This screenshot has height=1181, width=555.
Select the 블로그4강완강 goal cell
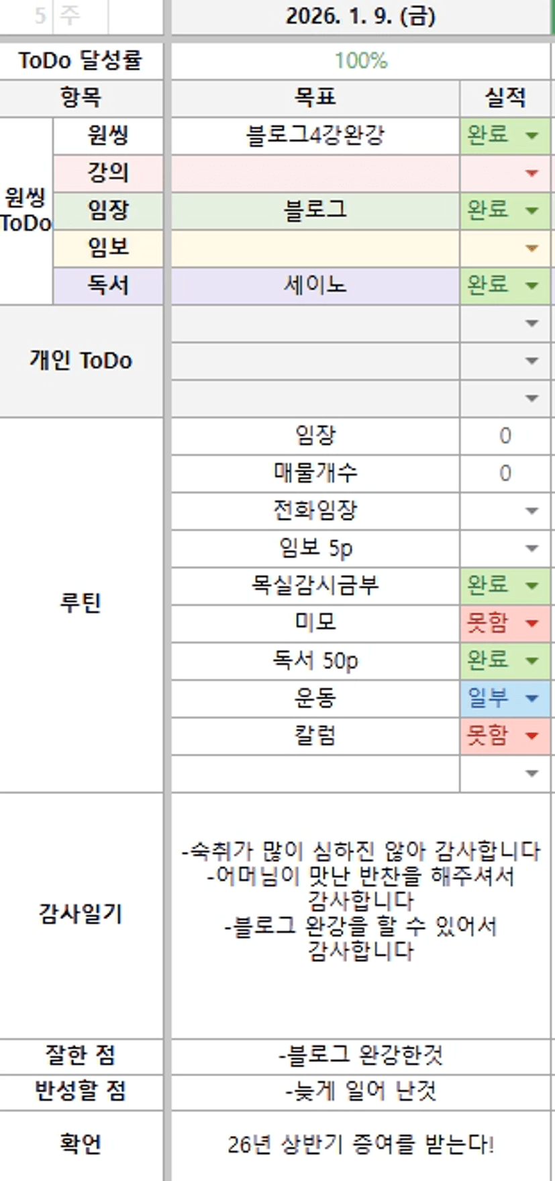click(315, 136)
